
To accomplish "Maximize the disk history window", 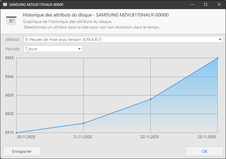I will pyautogui.click(x=206, y=5).
